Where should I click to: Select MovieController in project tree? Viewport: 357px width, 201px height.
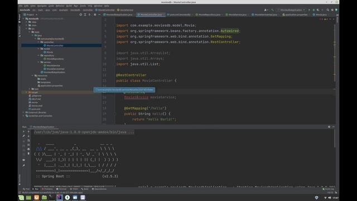click(x=54, y=46)
